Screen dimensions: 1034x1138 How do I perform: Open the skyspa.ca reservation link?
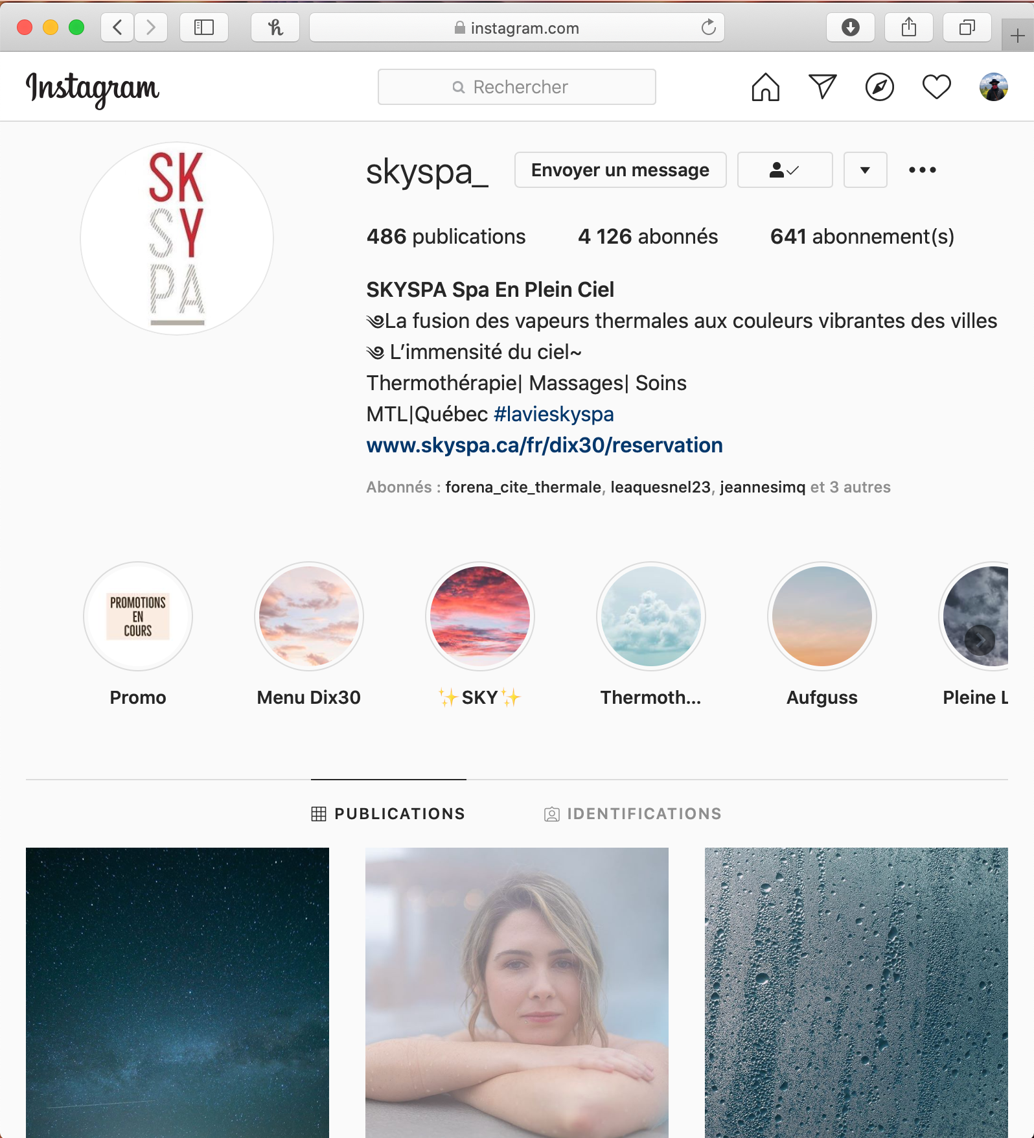[544, 445]
